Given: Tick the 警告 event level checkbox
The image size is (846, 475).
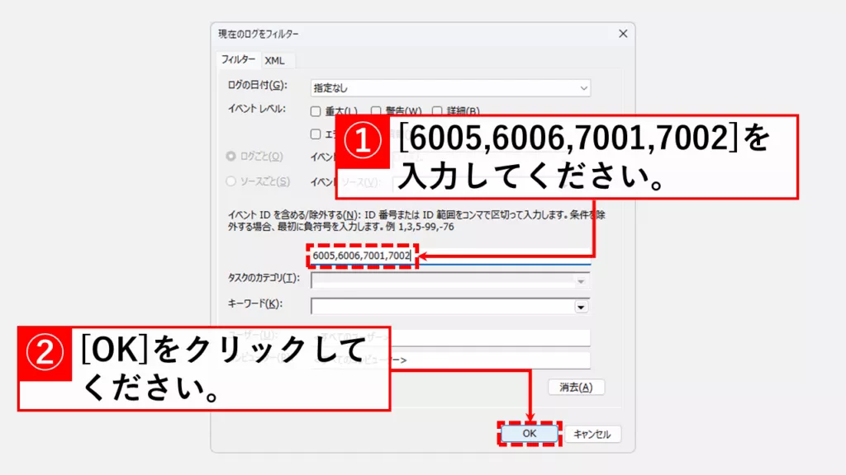Looking at the screenshot, I should 376,111.
